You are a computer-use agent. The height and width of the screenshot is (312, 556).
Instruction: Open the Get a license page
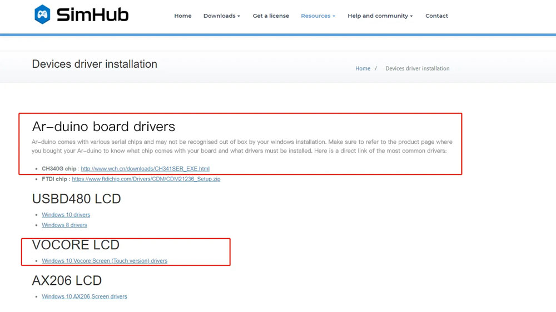(x=271, y=16)
